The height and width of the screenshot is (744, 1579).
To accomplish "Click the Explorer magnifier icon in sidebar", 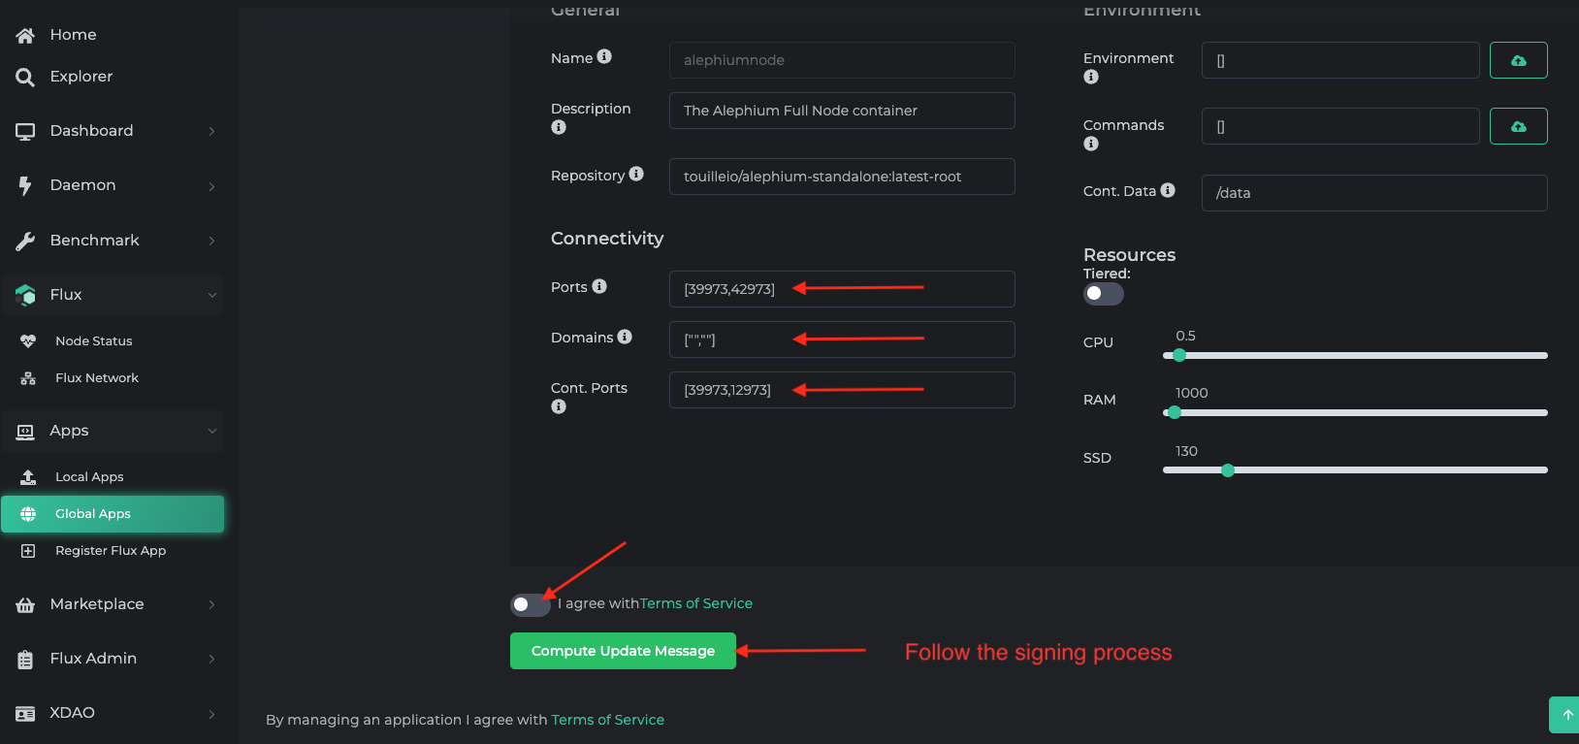I will pos(26,77).
